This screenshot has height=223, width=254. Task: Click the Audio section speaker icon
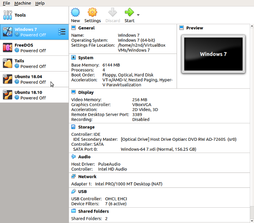74,156
